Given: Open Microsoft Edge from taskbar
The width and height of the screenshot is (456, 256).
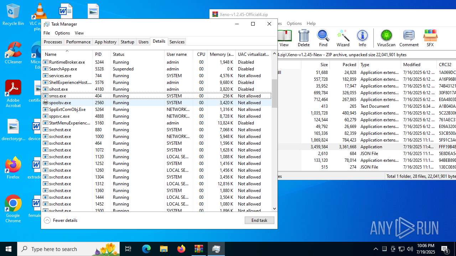Looking at the screenshot, I should point(146,249).
